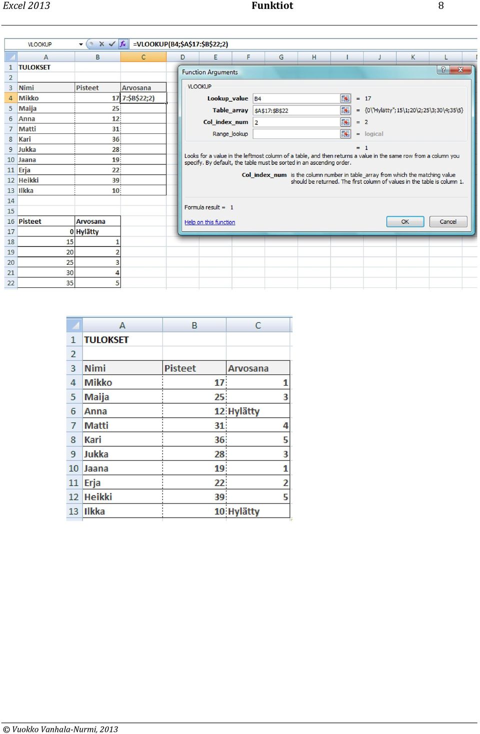The image size is (480, 734).
Task: Click the formula bar containing the =VLOOKUP formula
Action: [303, 44]
